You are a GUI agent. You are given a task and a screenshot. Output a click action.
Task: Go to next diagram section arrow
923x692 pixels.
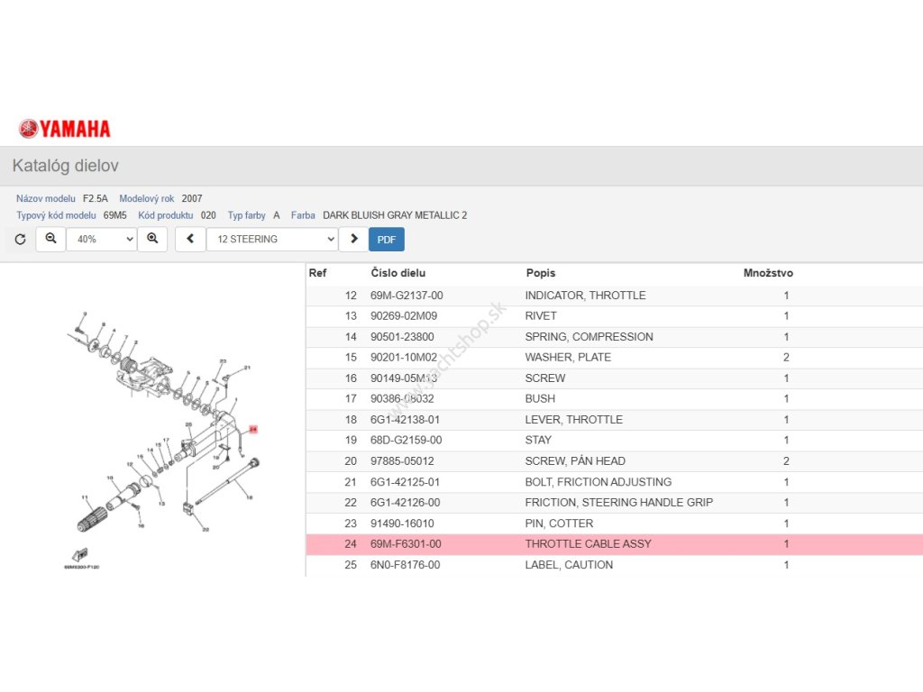click(353, 239)
